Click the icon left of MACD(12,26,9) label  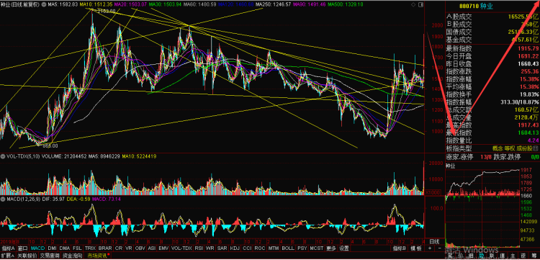click(x=2, y=200)
